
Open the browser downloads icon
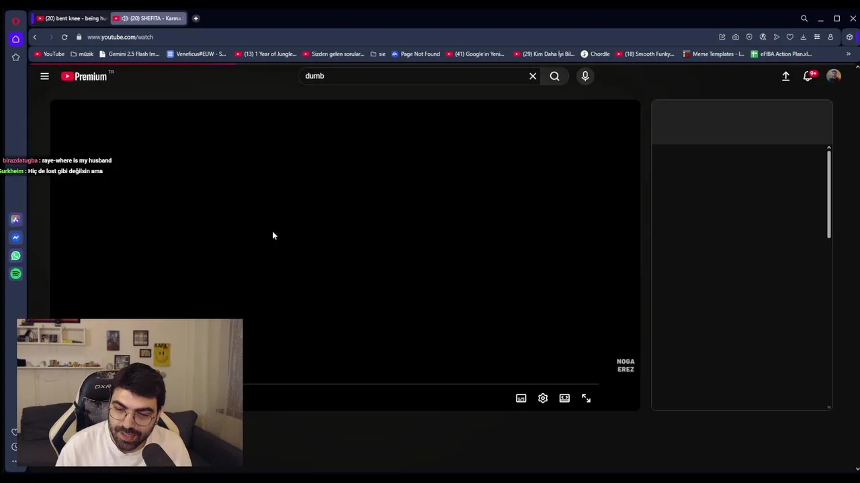804,37
